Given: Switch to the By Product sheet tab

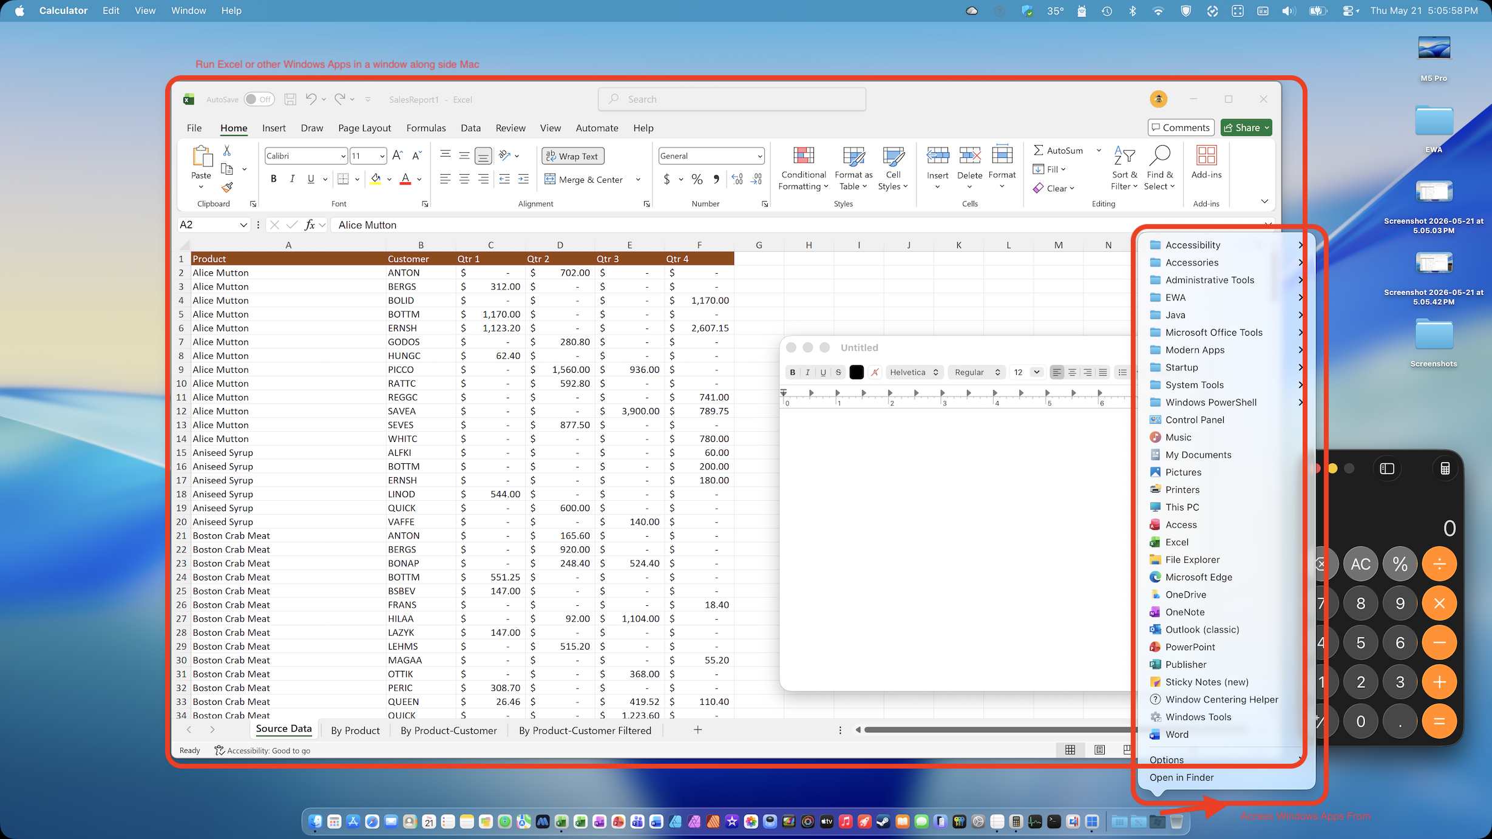Looking at the screenshot, I should tap(355, 730).
